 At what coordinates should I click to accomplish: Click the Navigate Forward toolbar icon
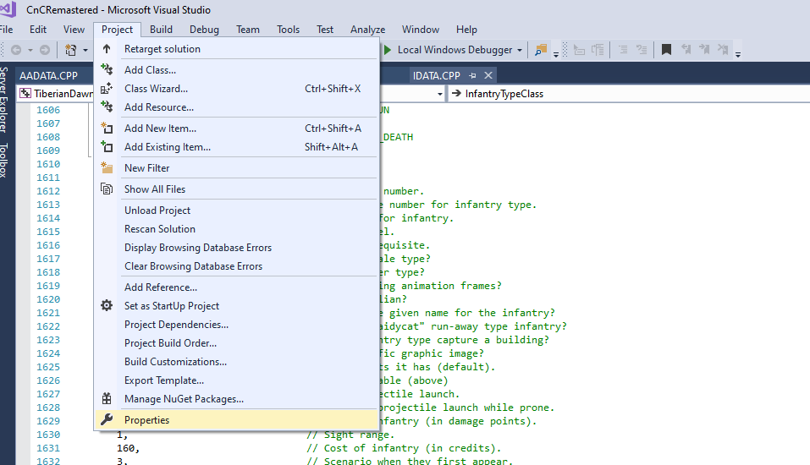[x=45, y=50]
